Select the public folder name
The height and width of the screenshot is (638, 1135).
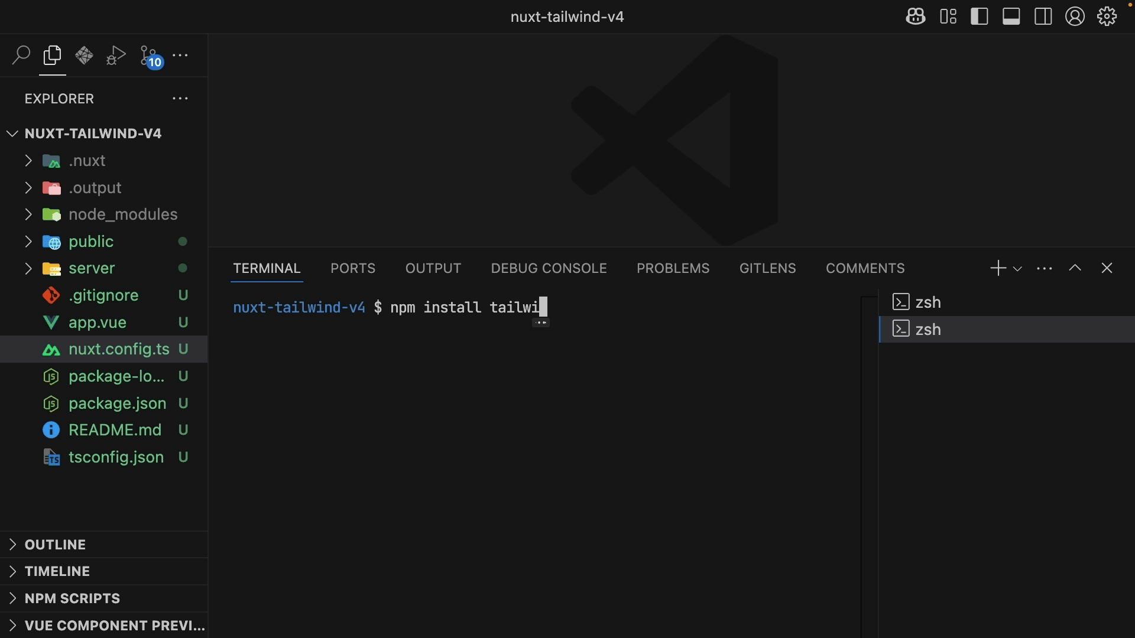click(91, 242)
